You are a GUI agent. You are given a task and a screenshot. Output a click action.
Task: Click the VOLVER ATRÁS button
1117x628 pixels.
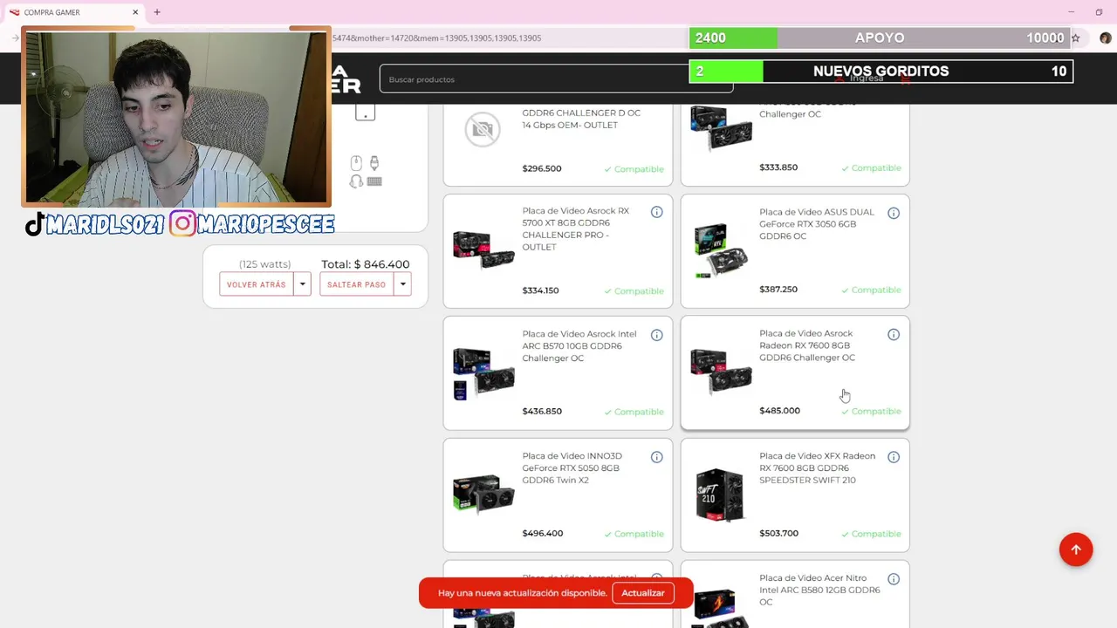click(x=257, y=284)
